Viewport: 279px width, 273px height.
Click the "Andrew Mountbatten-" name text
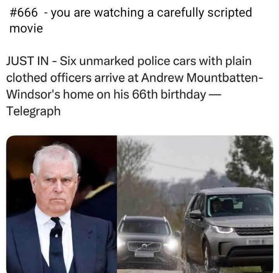[x=202, y=78]
